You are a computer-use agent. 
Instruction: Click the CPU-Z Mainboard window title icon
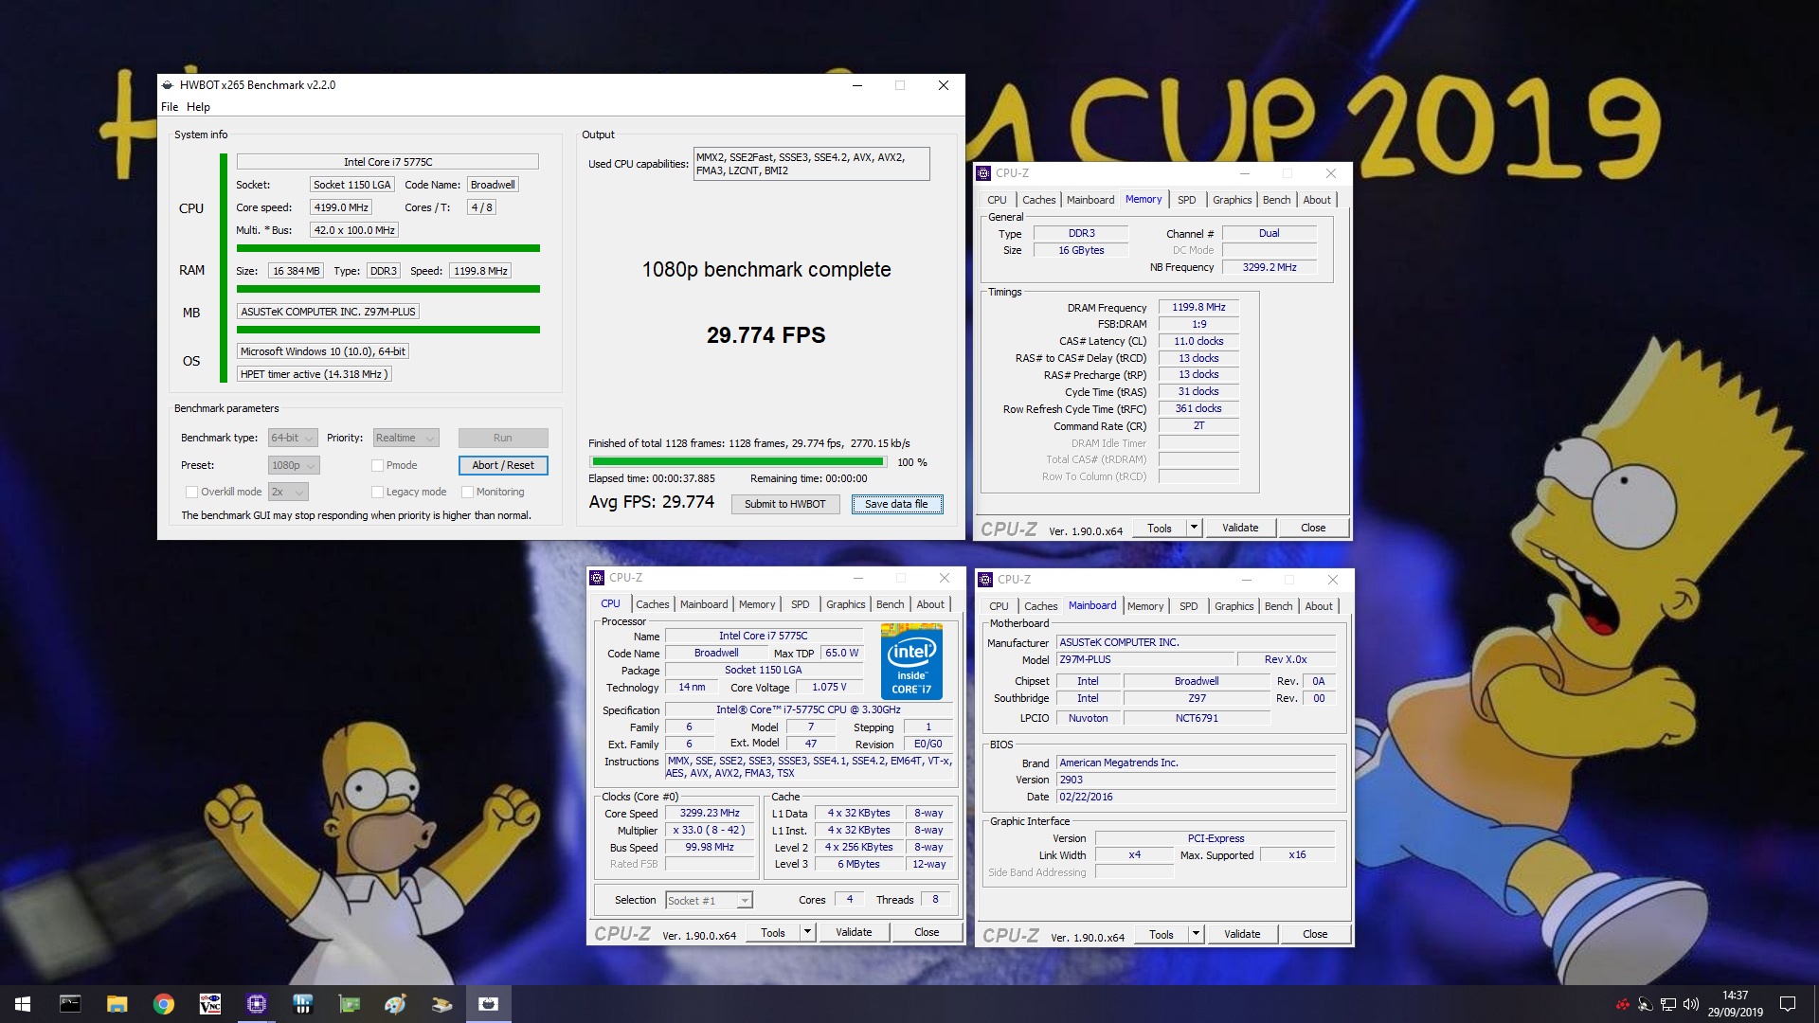(986, 580)
